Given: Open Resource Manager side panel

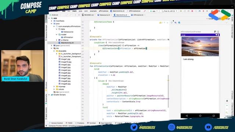Looking at the screenshot, I should (46, 33).
